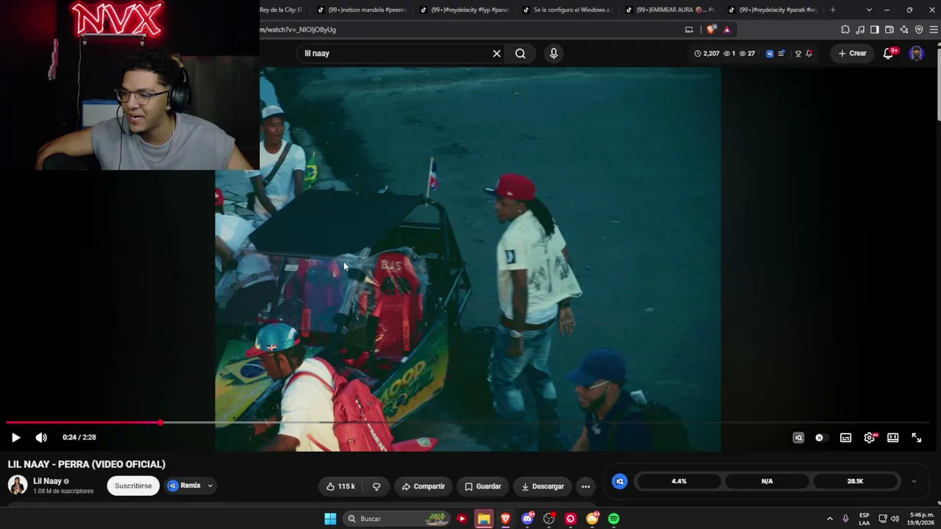
Task: Click the Remix button
Action: (x=185, y=486)
